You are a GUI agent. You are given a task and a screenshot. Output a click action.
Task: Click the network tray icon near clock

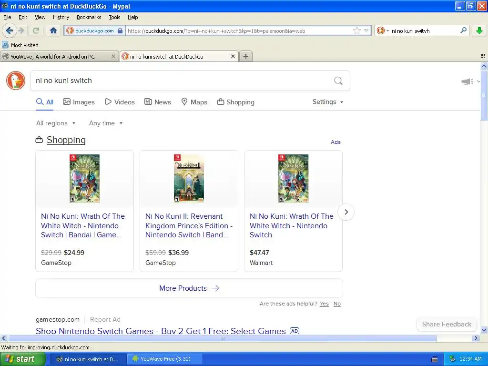click(453, 359)
